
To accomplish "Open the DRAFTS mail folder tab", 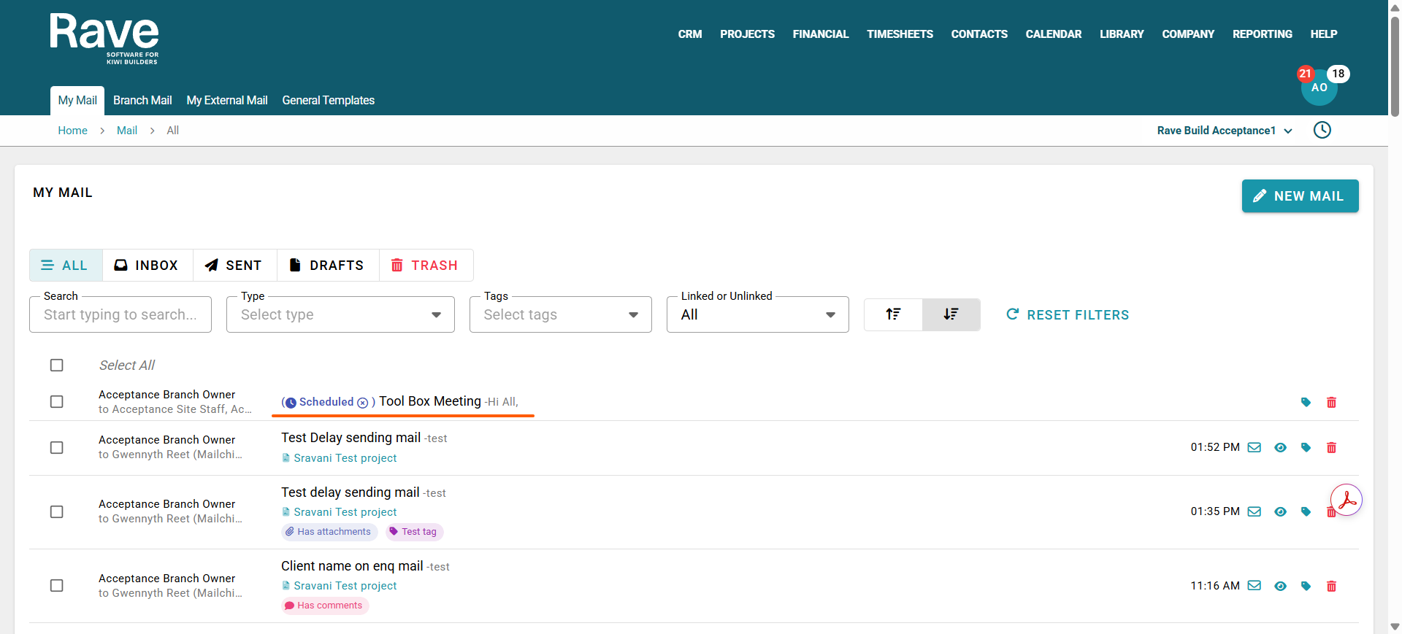I will pyautogui.click(x=327, y=265).
